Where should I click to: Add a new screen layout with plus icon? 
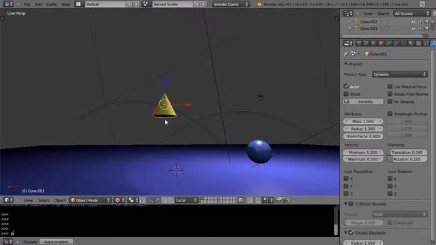[129, 4]
